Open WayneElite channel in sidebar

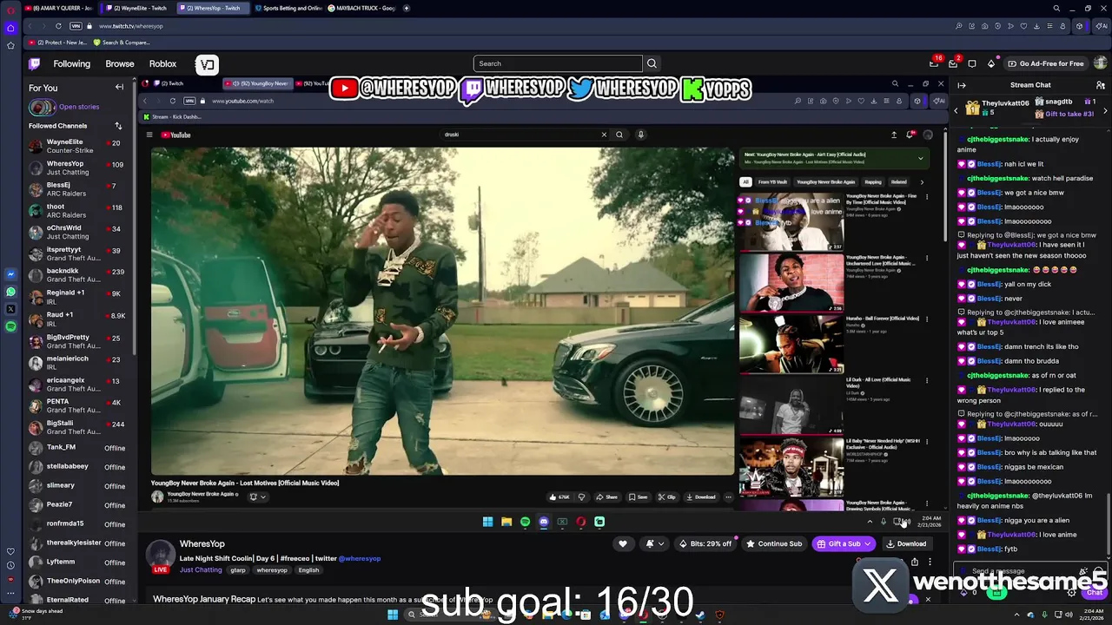click(x=78, y=146)
